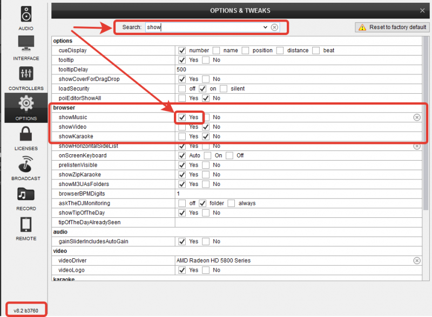Viewport: 432px width, 317px height.
Task: Open the Audio settings icon
Action: pos(26,14)
